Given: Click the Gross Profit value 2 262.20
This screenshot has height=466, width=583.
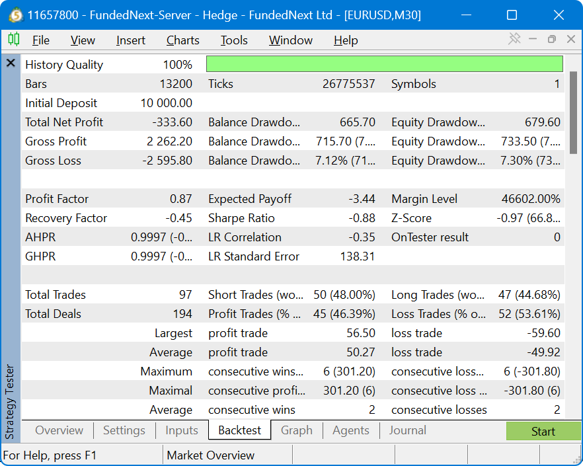Looking at the screenshot, I should 169,141.
